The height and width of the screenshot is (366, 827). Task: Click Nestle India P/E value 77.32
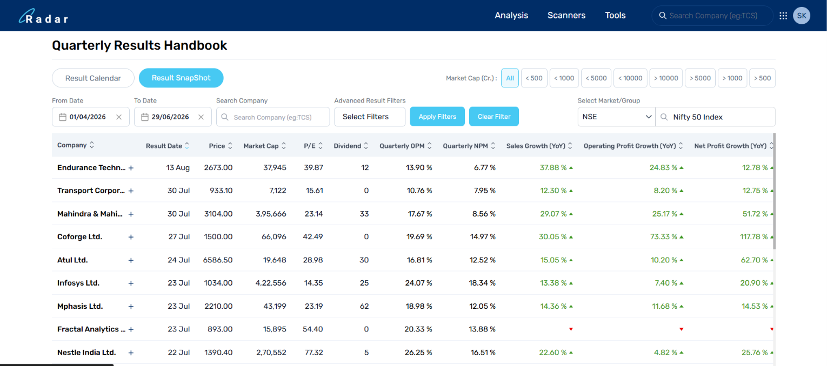314,353
